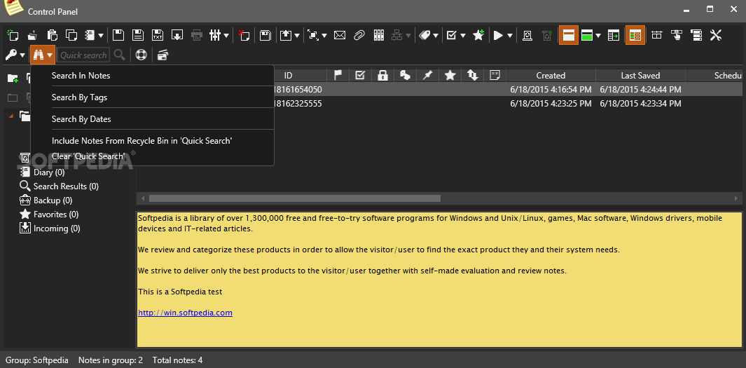This screenshot has width=746, height=368.
Task: Select Clear 'Quick Search' menu entry
Action: point(88,156)
